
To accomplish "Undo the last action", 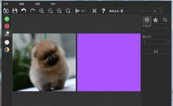I will coord(24,11).
